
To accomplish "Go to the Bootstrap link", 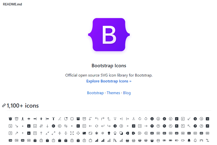I will [x=95, y=93].
